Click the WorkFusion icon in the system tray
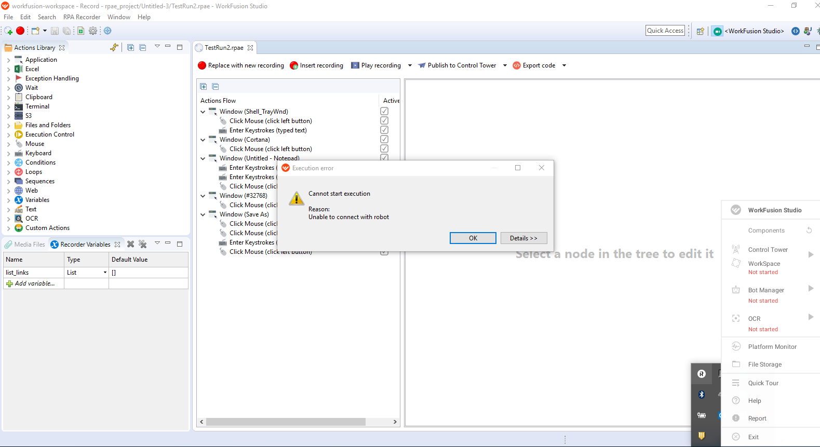 pyautogui.click(x=702, y=374)
